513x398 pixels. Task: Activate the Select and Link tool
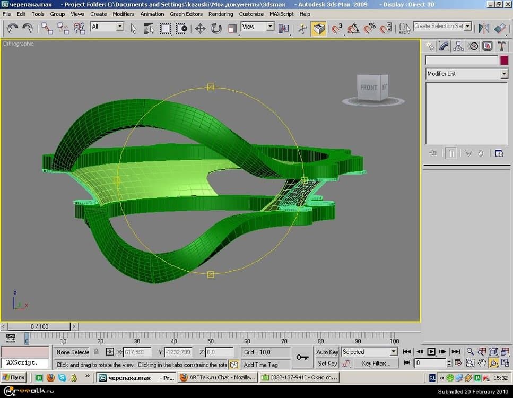pyautogui.click(x=47, y=29)
